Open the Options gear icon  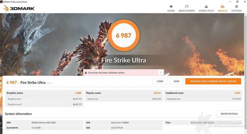point(236,6)
